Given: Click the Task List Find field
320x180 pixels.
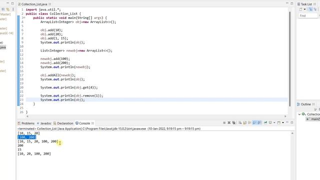Looking at the screenshot, I should click(x=308, y=15).
